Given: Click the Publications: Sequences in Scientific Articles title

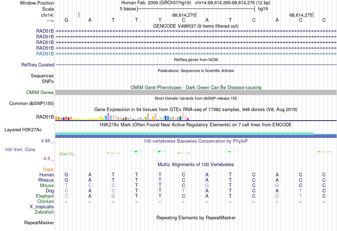Looking at the screenshot, I should pyautogui.click(x=196, y=71).
